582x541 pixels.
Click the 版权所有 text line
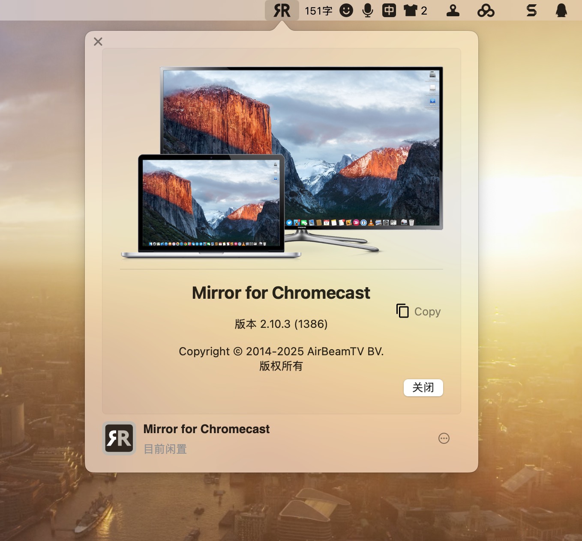281,366
